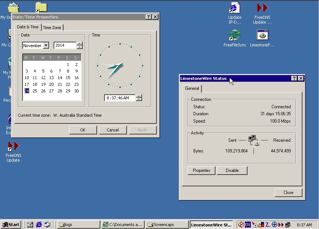The image size is (319, 229).
Task: Click the help button in Date/Time Properties title bar
Action: 149,17
